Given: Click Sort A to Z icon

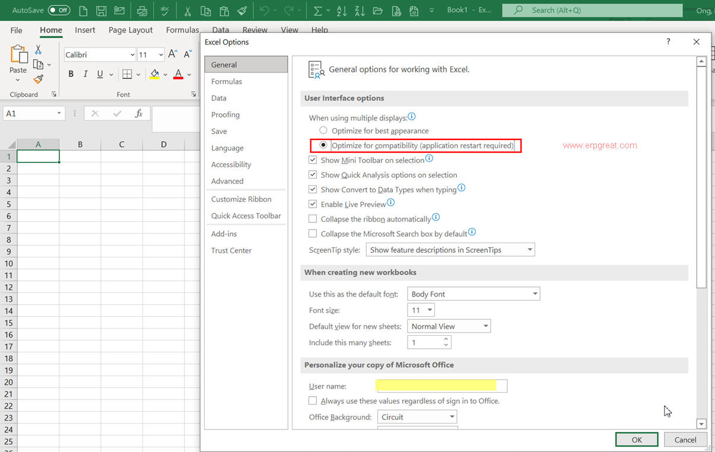Looking at the screenshot, I should [x=342, y=11].
